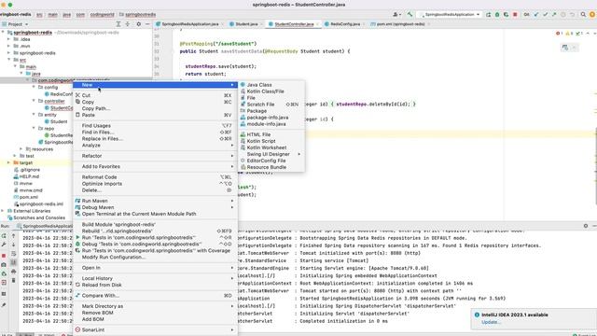
Task: Expand the resources folder arrow
Action: pos(21,149)
